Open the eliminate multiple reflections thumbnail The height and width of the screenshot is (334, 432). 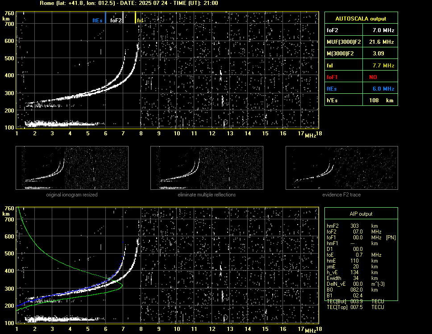(207, 168)
